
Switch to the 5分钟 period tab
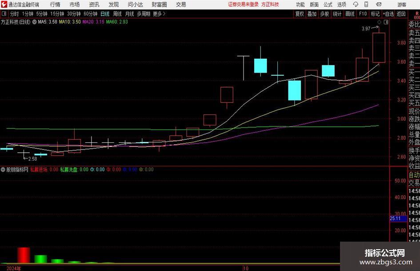pyautogui.click(x=41, y=14)
